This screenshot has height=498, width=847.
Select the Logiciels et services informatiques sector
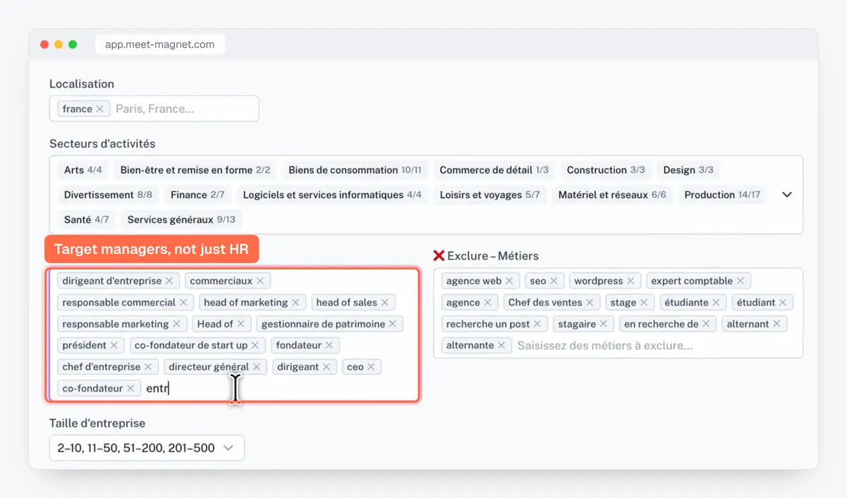[x=332, y=195]
